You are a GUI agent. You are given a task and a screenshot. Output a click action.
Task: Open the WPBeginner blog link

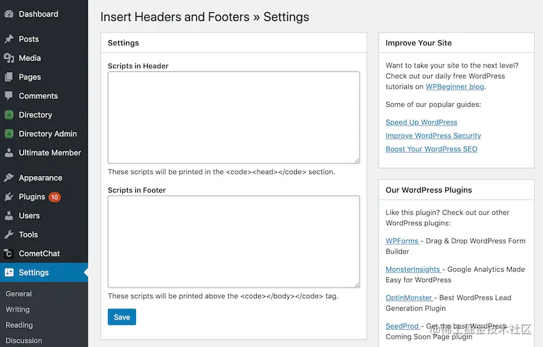[455, 87]
